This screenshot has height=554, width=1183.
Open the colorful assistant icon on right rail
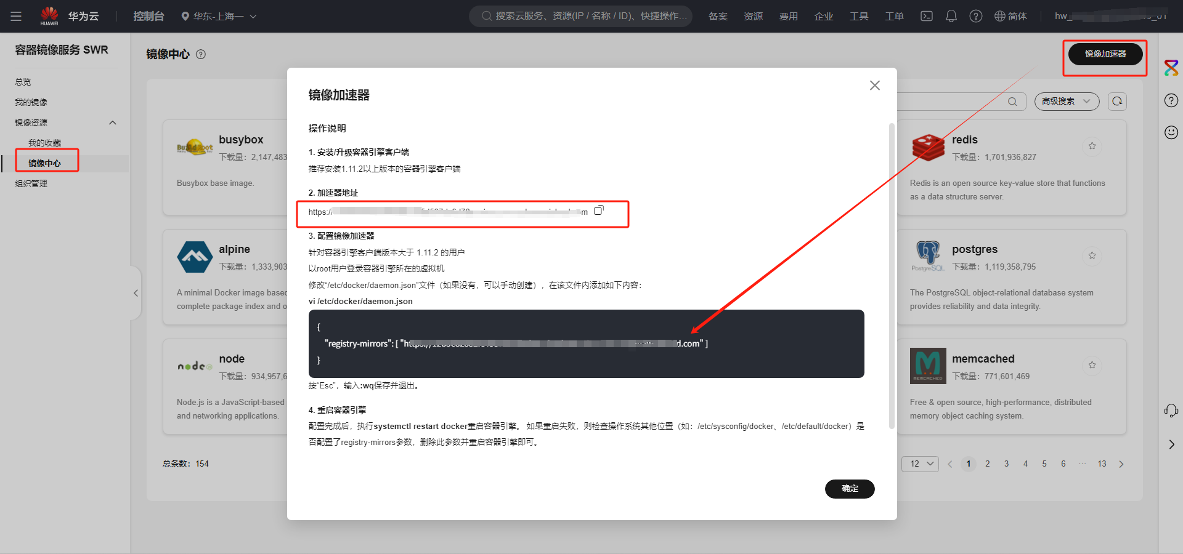[x=1171, y=68]
